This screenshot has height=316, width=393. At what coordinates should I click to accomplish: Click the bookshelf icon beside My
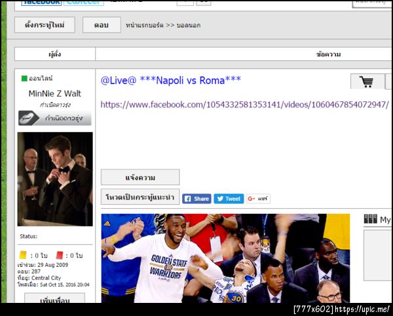371,219
